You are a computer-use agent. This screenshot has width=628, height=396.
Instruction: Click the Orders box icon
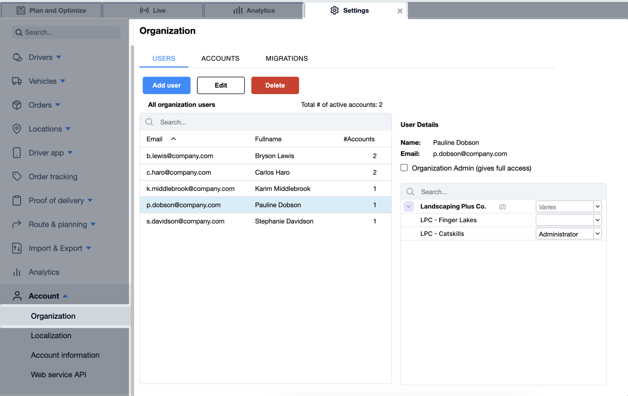[x=18, y=105]
